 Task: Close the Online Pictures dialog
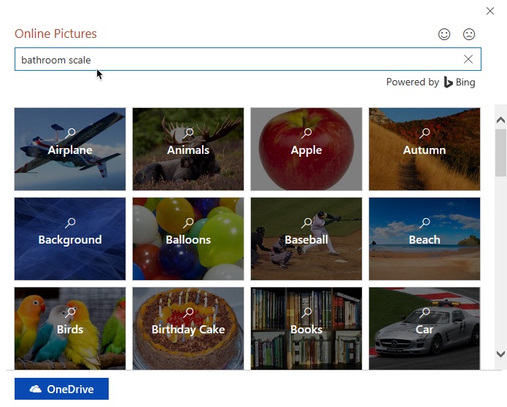click(490, 11)
